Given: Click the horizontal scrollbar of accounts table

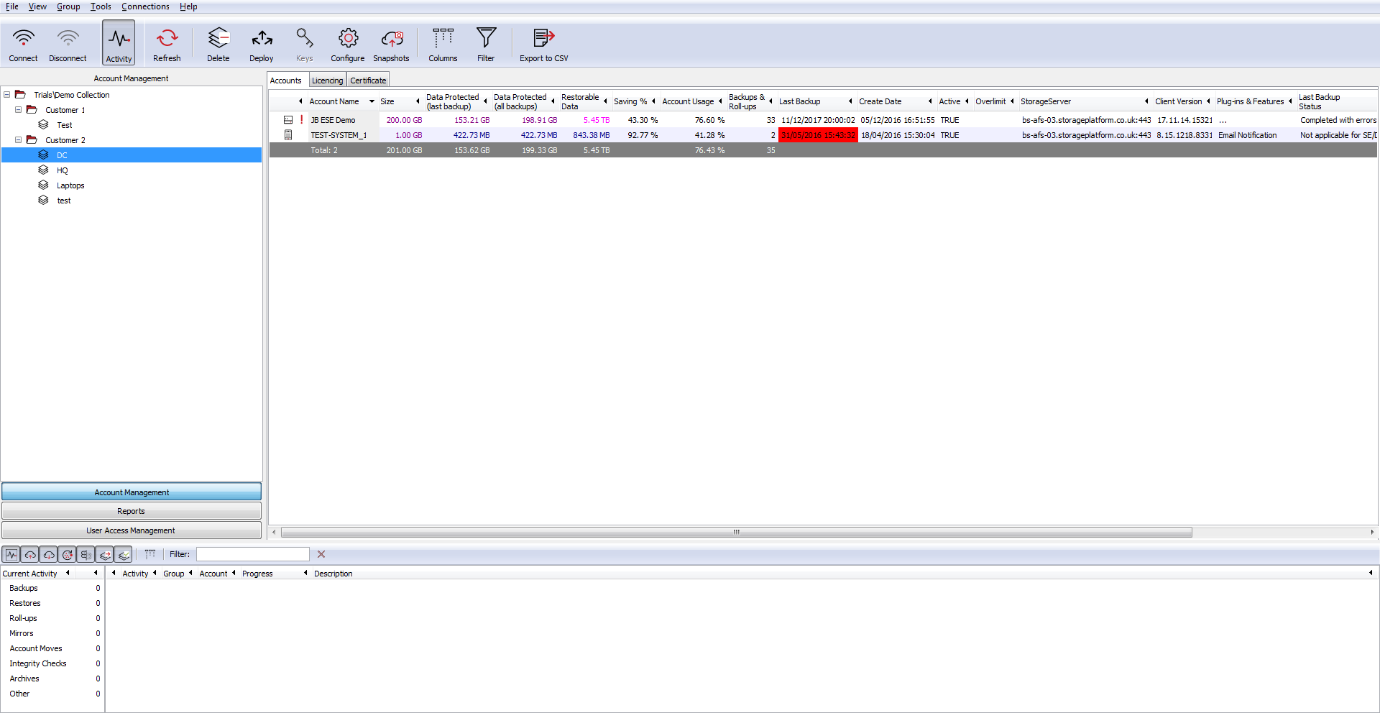Looking at the screenshot, I should pyautogui.click(x=736, y=533).
